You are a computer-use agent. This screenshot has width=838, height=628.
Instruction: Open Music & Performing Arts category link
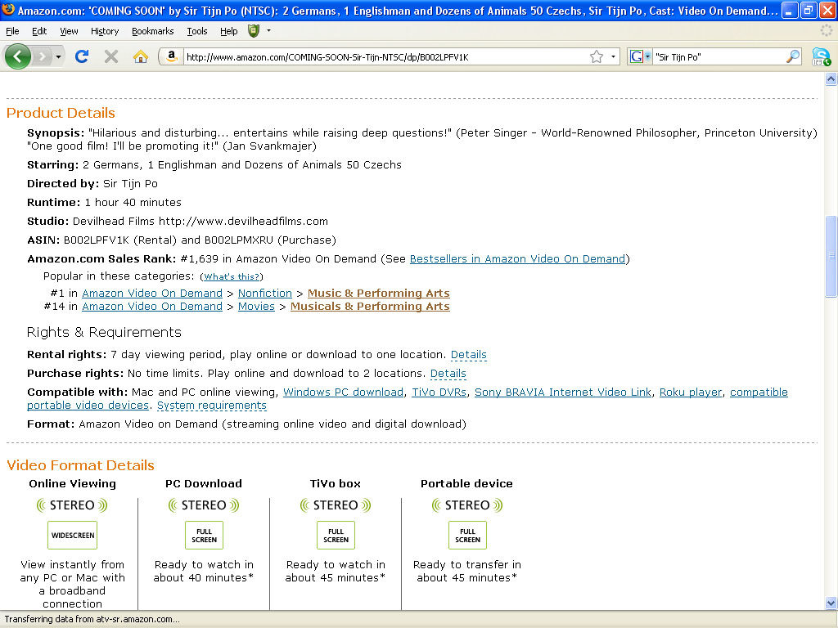coord(378,294)
